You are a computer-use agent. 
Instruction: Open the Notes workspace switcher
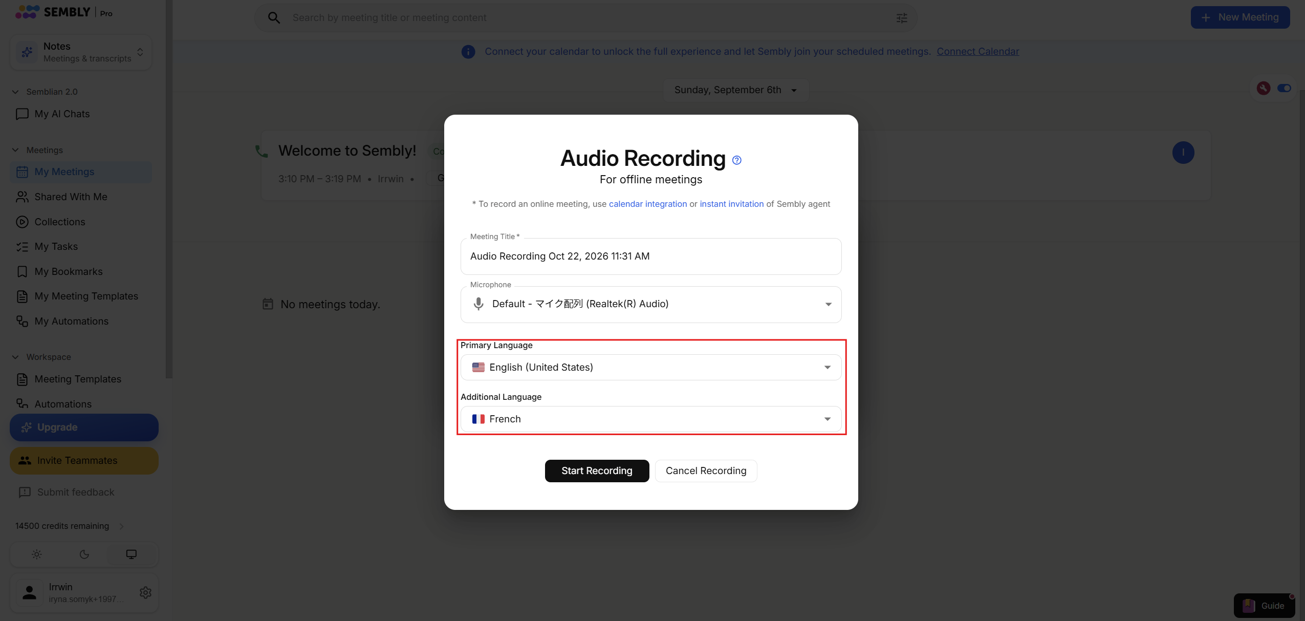click(81, 52)
